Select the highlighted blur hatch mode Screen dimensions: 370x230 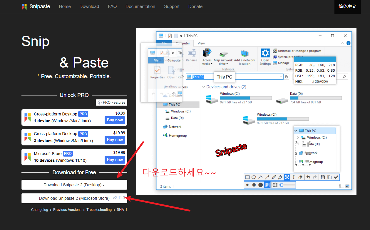pos(267,185)
